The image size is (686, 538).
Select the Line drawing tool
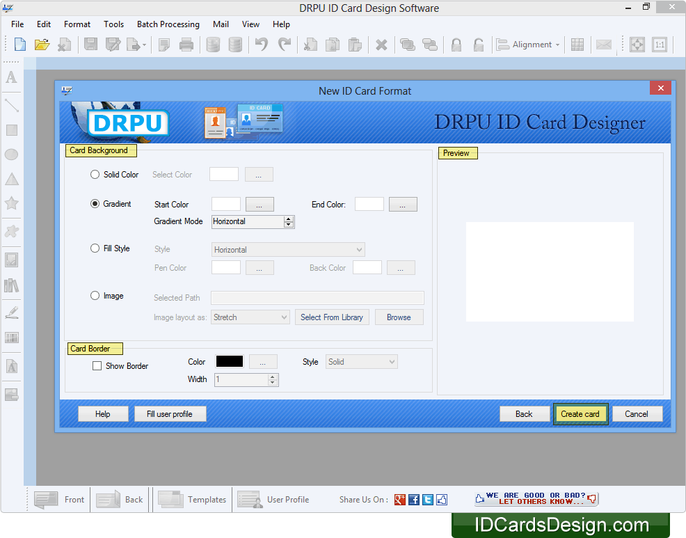pyautogui.click(x=11, y=105)
